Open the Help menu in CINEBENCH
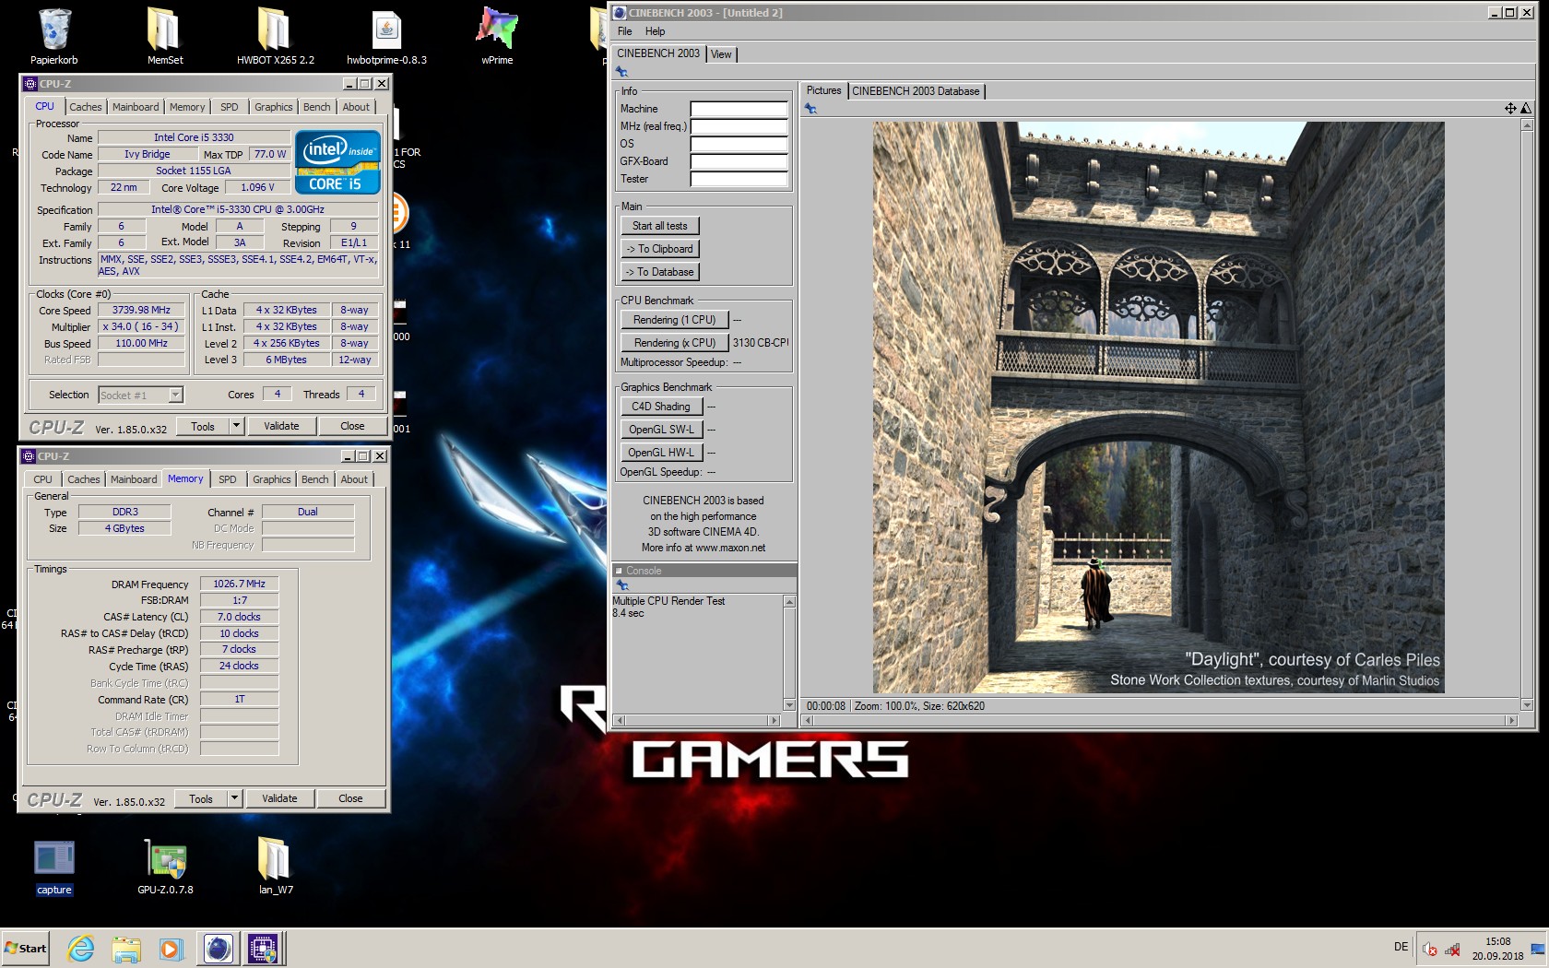This screenshot has height=968, width=1549. 656,31
